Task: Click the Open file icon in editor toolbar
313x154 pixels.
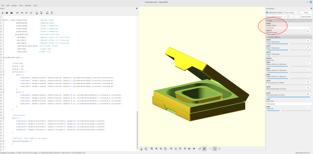Action: pos(7,13)
